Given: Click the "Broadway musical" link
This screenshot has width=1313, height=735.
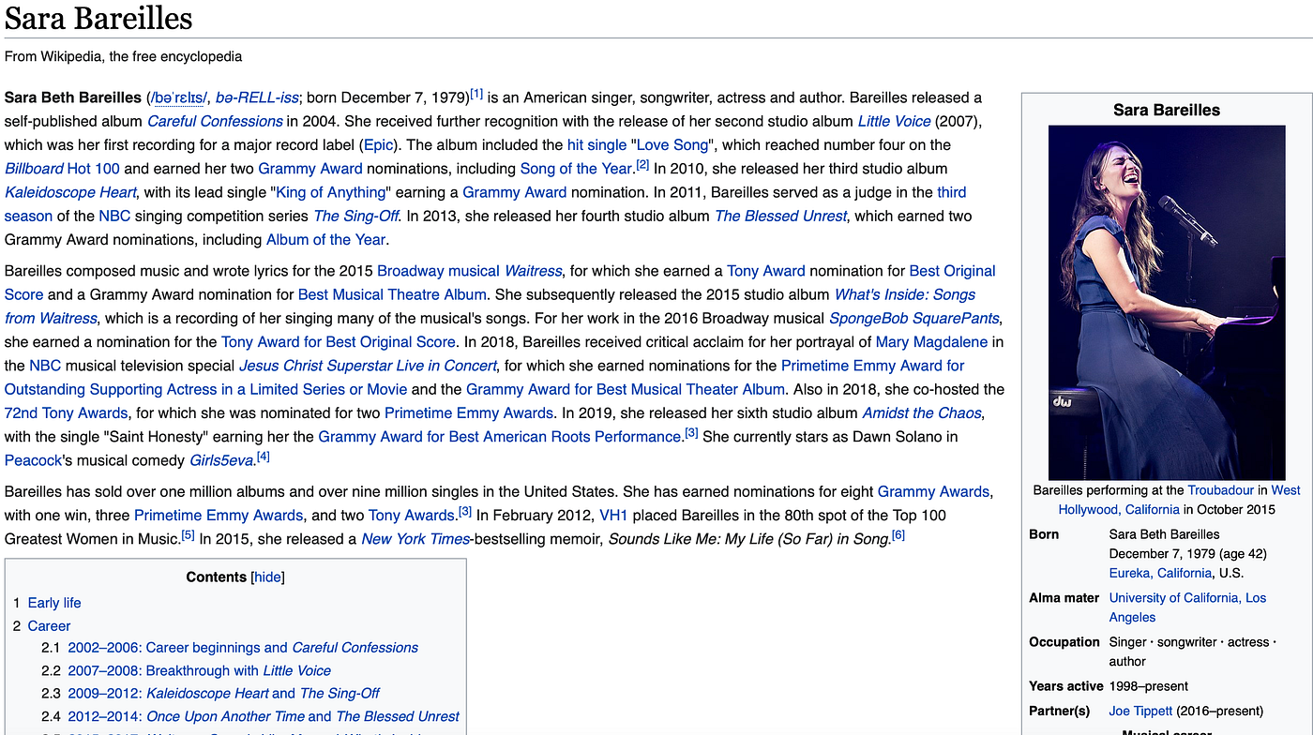Looking at the screenshot, I should tap(438, 271).
